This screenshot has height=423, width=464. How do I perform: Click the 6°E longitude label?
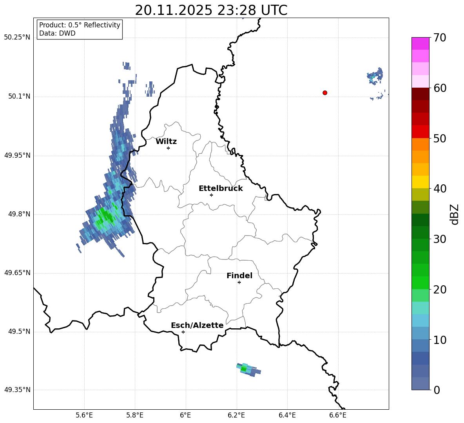(x=185, y=415)
